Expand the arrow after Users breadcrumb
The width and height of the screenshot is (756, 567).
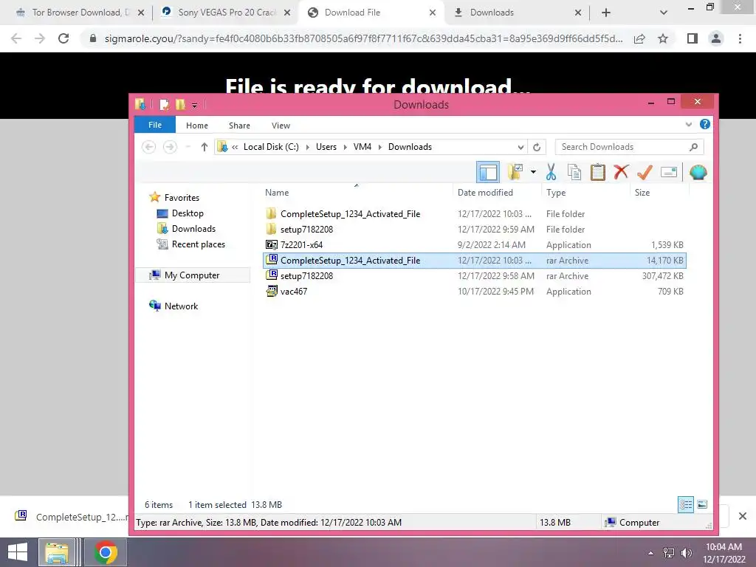point(346,147)
